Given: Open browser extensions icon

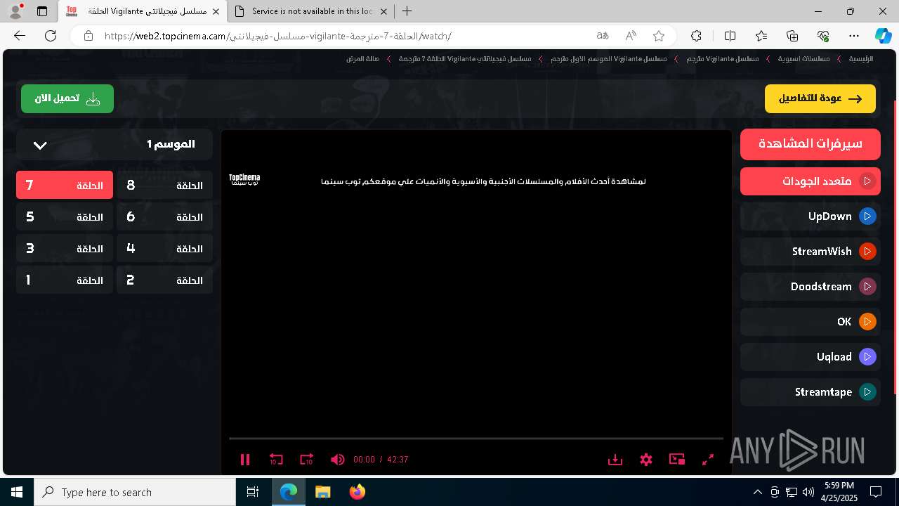Looking at the screenshot, I should 696,36.
